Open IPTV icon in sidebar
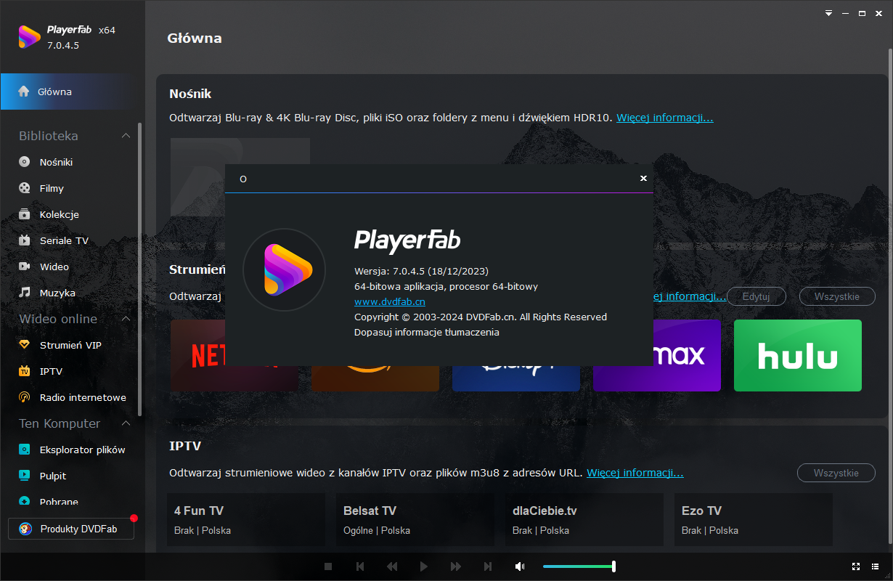The width and height of the screenshot is (893, 581). click(25, 371)
